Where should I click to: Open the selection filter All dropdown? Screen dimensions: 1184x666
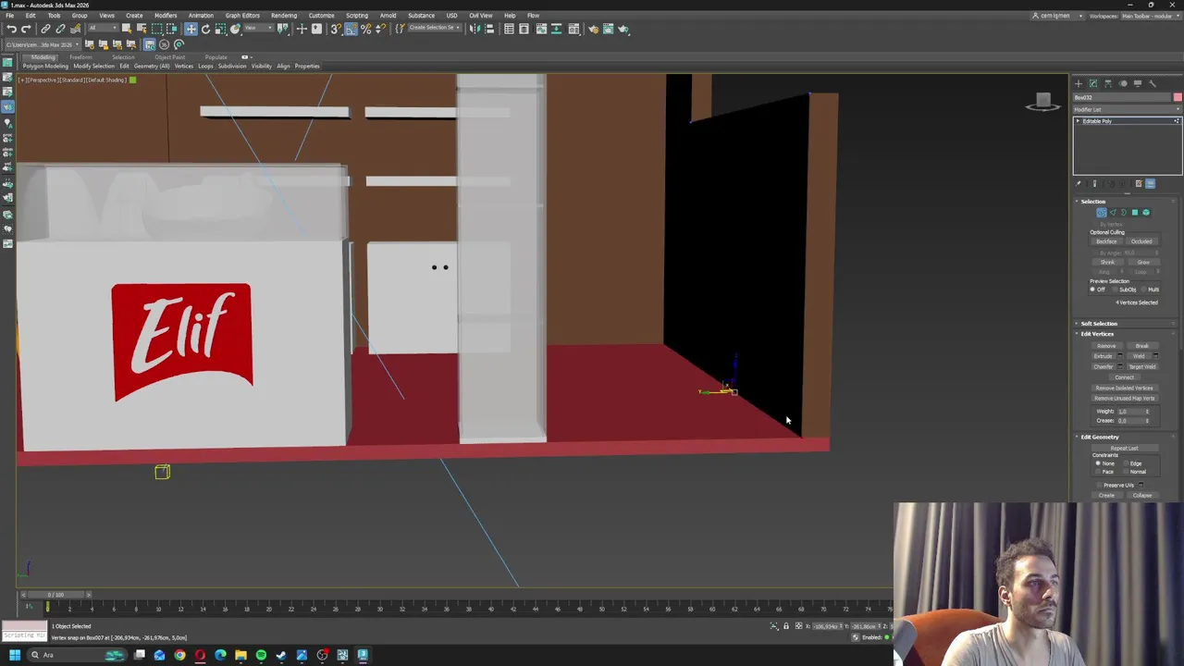pyautogui.click(x=101, y=29)
